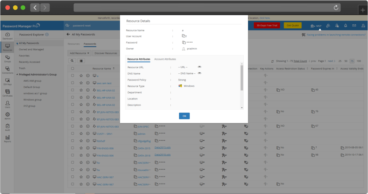The image size is (368, 194).
Task: Open the Certificates sidebar icon
Action: tap(8, 93)
